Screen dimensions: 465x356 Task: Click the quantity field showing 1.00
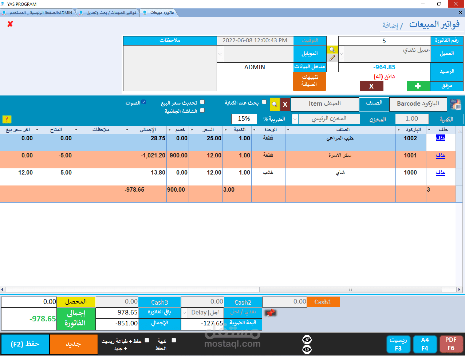coord(412,119)
